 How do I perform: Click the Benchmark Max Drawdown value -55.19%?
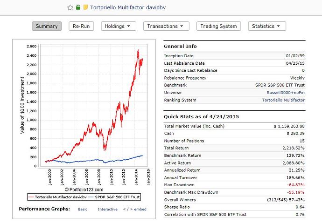click(296, 192)
